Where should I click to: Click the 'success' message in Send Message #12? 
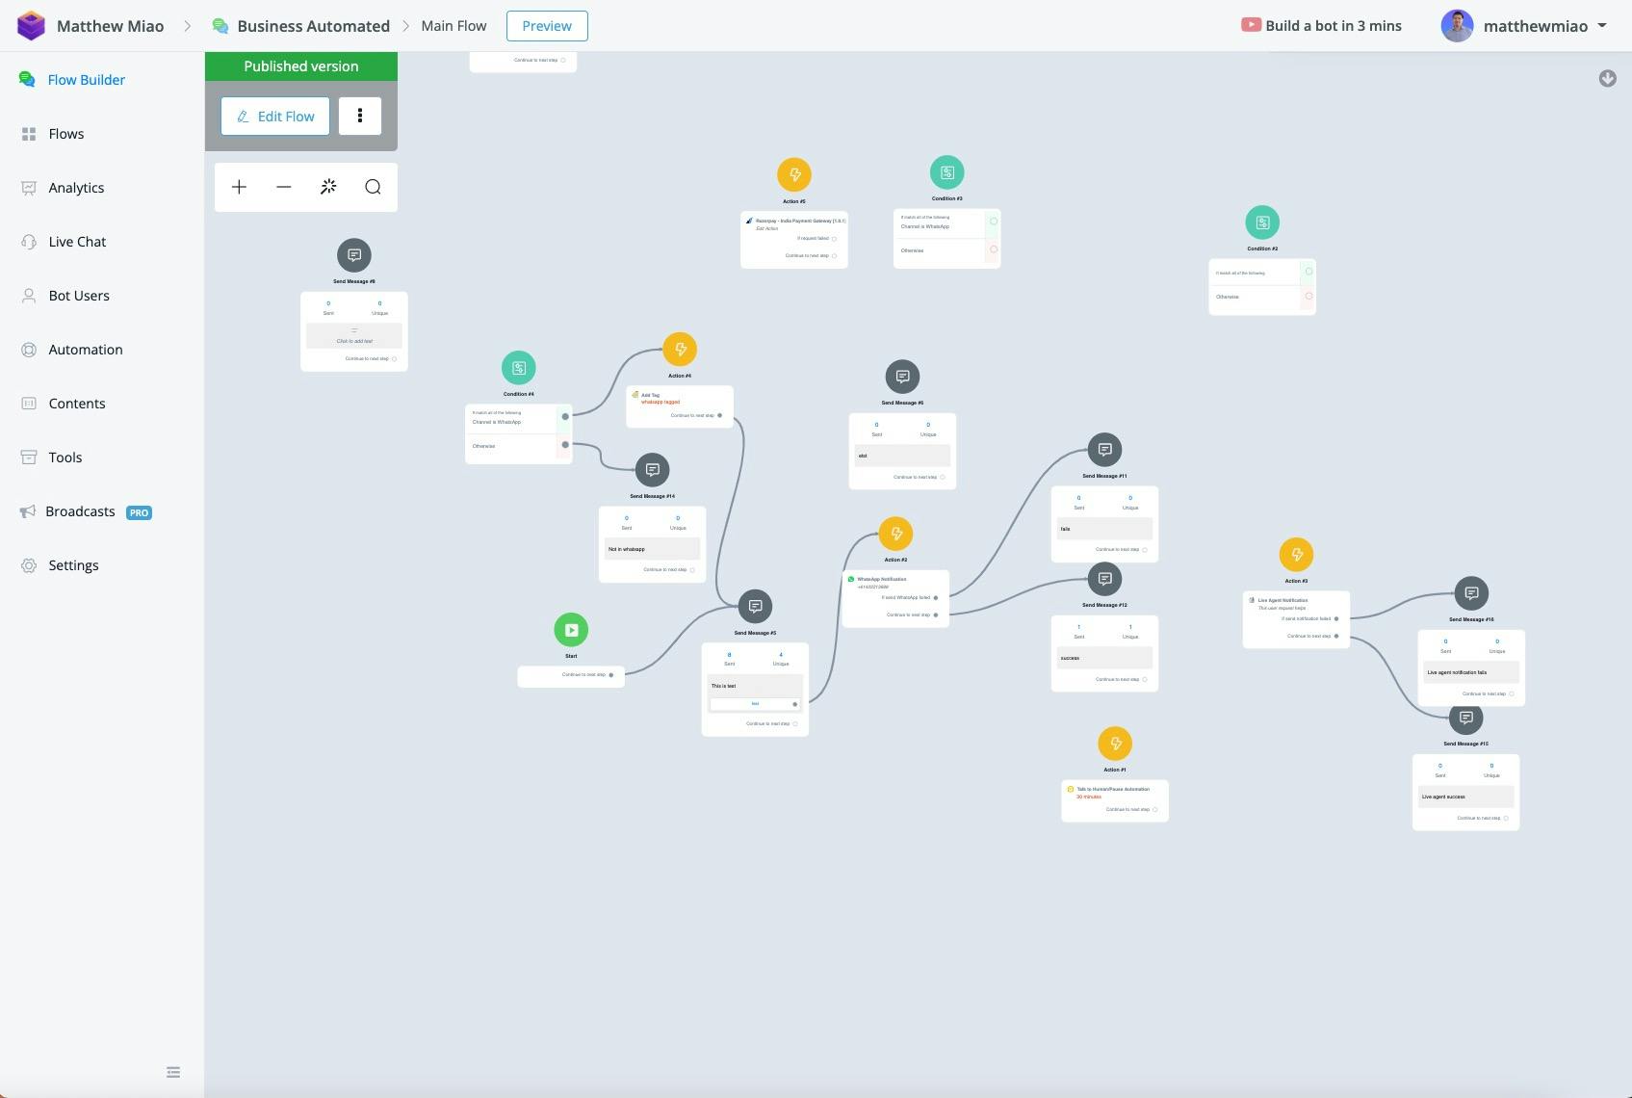1070,658
